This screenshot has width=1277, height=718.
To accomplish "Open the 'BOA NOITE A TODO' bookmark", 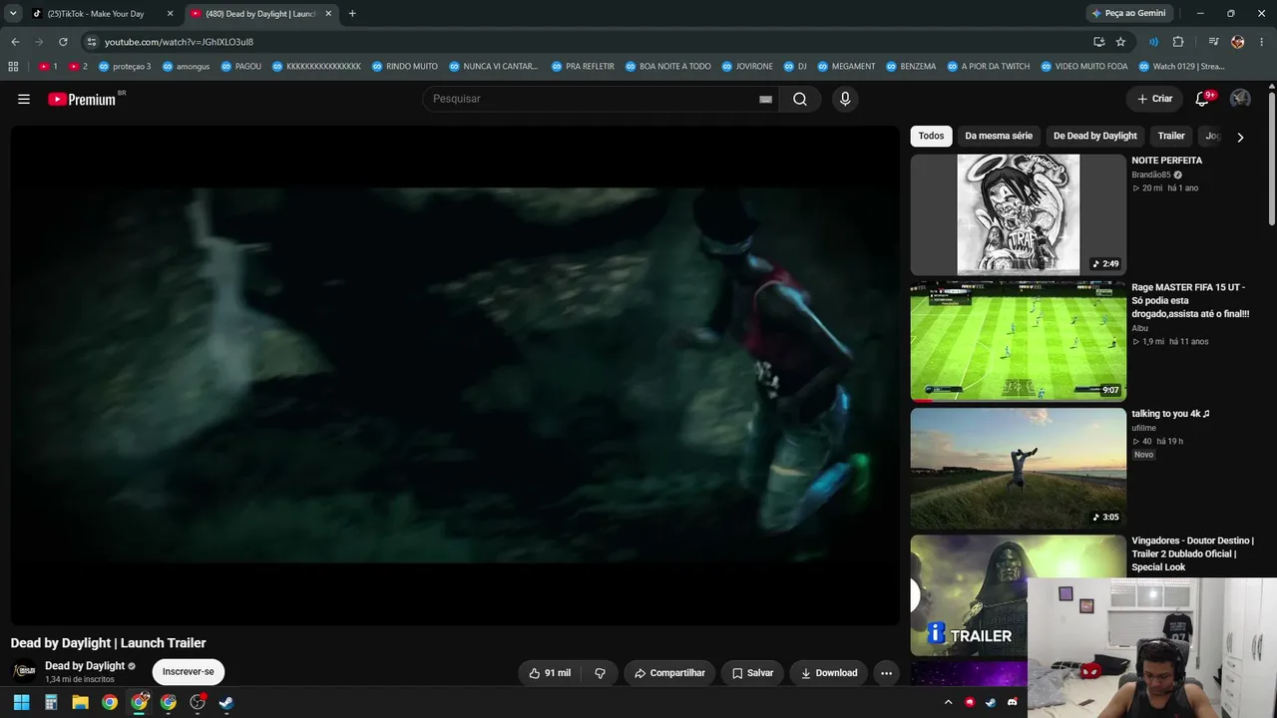I will (x=667, y=67).
